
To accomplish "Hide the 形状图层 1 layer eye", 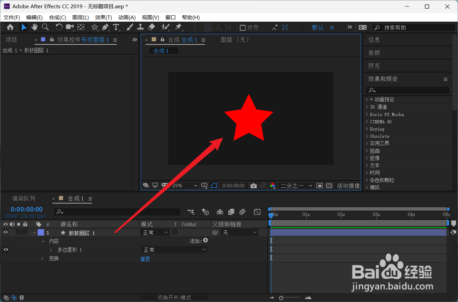I will point(6,232).
